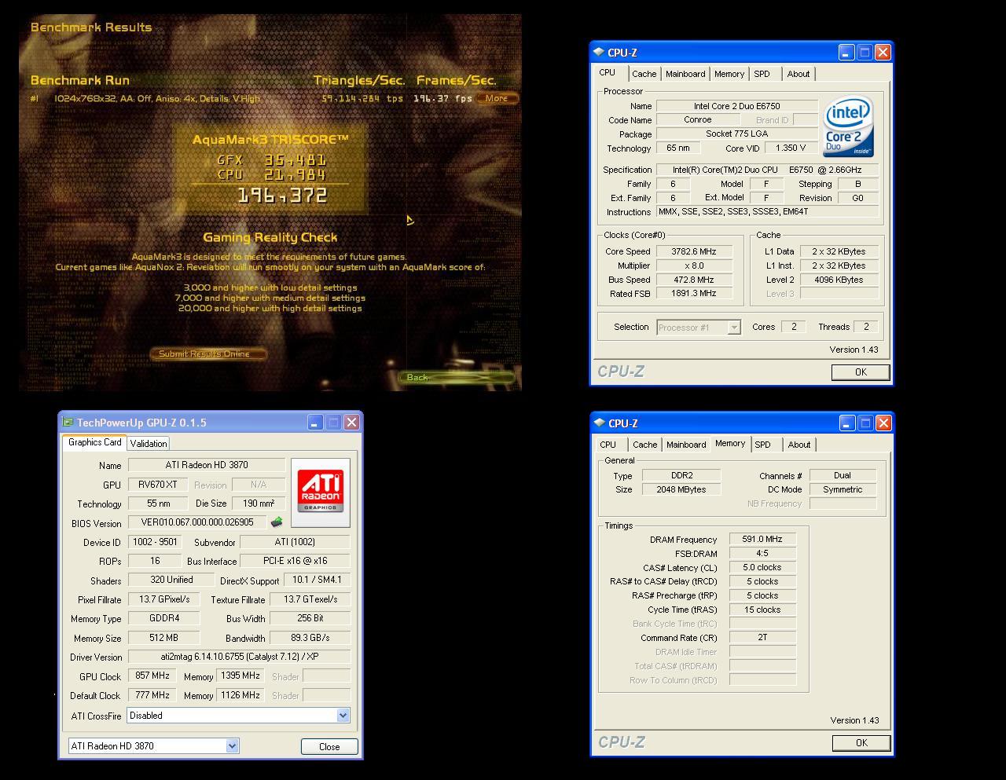The image size is (1006, 780).
Task: Open the ATI CrossFire dropdown
Action: pos(343,716)
